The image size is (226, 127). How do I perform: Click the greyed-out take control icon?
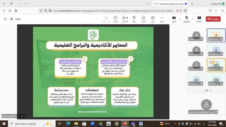click(106, 19)
